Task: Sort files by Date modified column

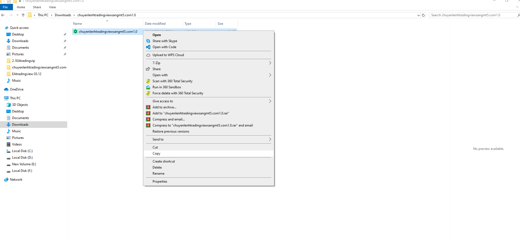Action: point(155,24)
